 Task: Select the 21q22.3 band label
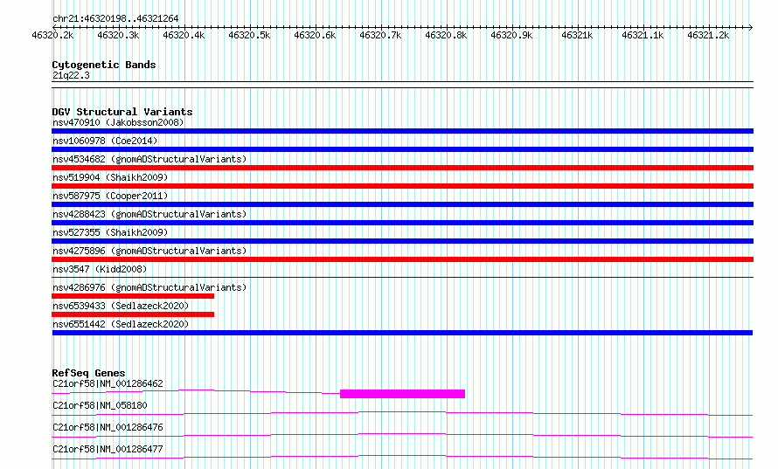coord(71,75)
